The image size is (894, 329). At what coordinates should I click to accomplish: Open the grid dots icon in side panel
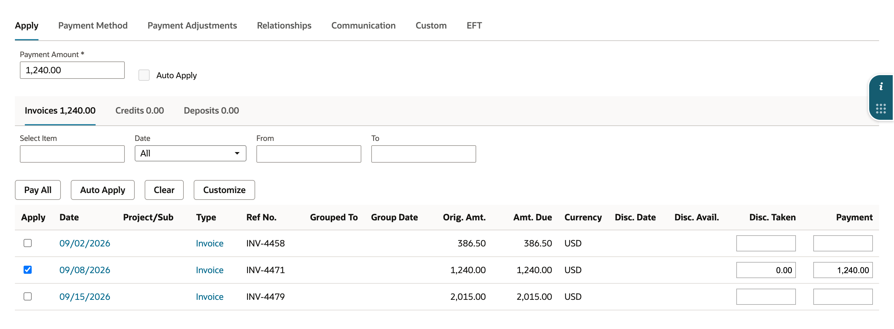880,109
